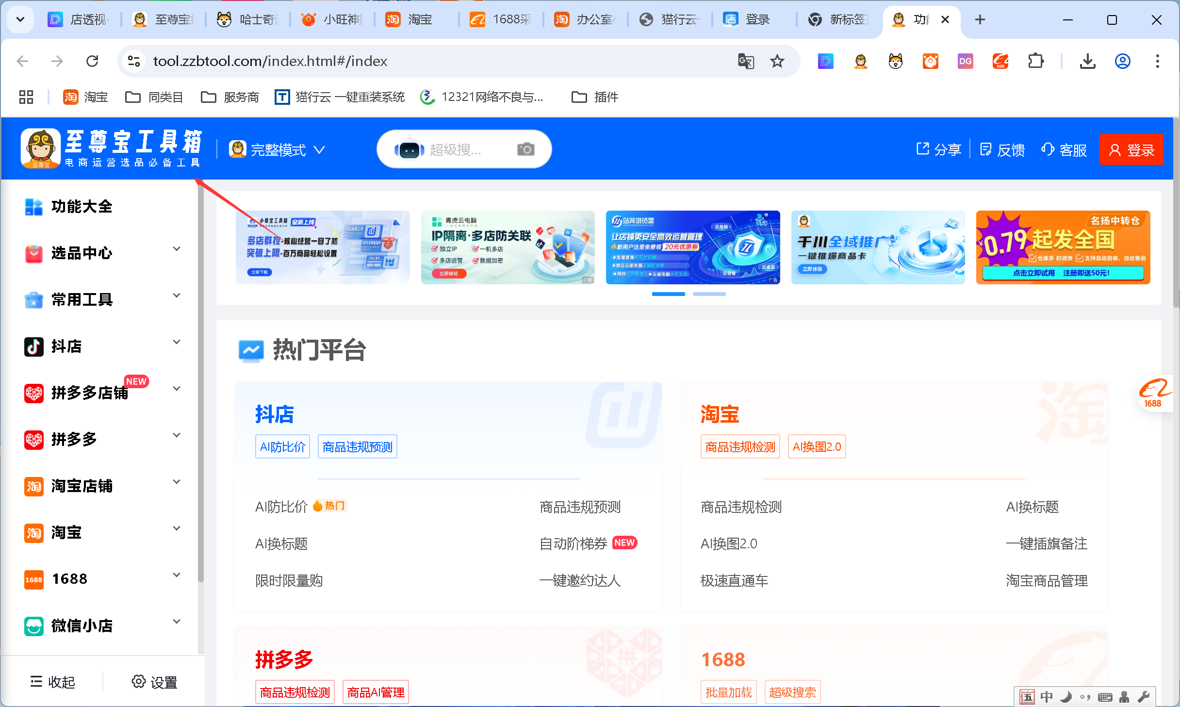Click the 限时限量购 link
This screenshot has width=1180, height=707.
pos(289,580)
